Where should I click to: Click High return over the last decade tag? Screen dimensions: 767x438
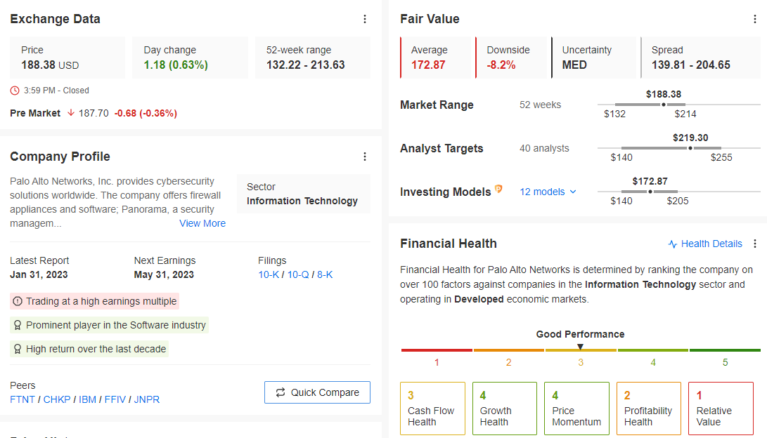[x=89, y=349]
